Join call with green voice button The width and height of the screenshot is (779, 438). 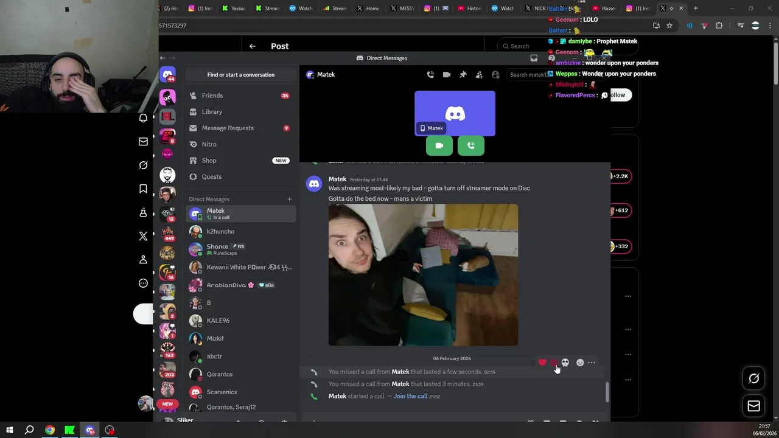pyautogui.click(x=471, y=146)
